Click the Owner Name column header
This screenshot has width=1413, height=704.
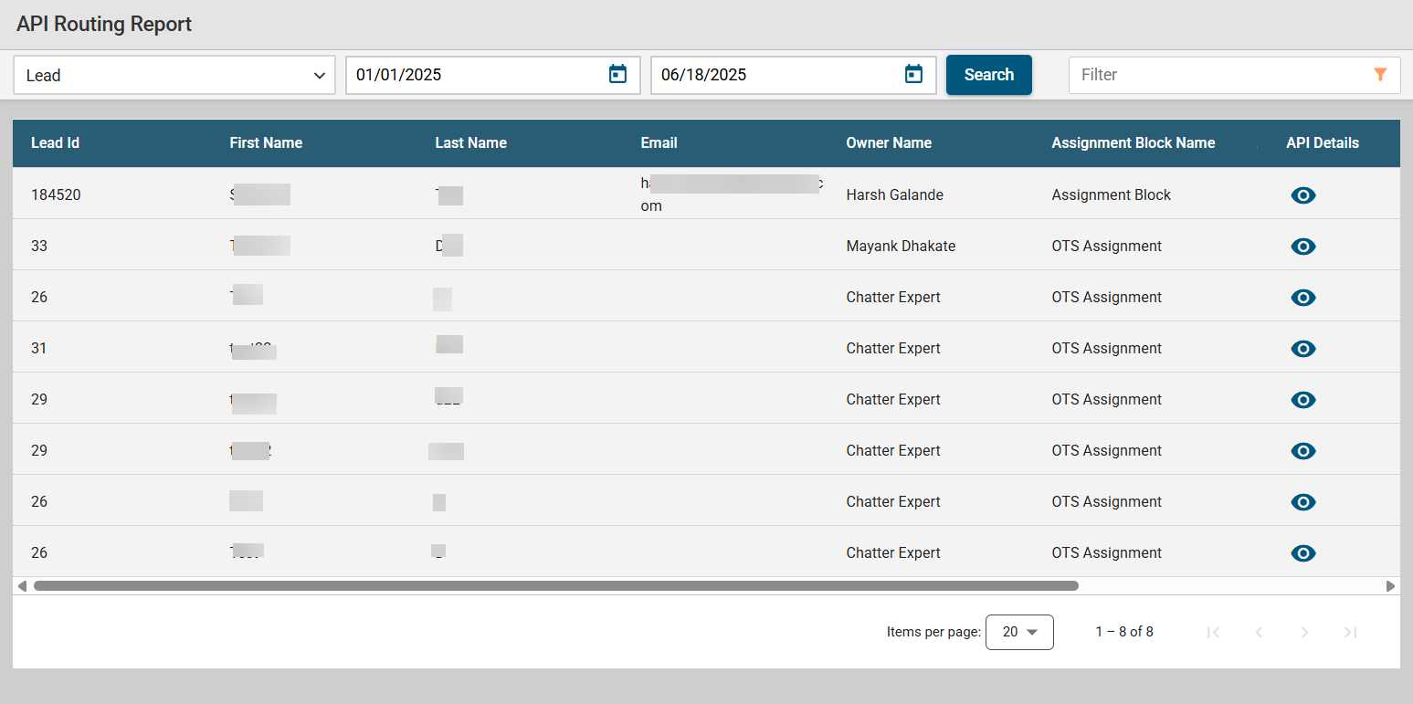(889, 142)
